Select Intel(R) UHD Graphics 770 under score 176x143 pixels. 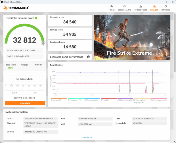24,56
